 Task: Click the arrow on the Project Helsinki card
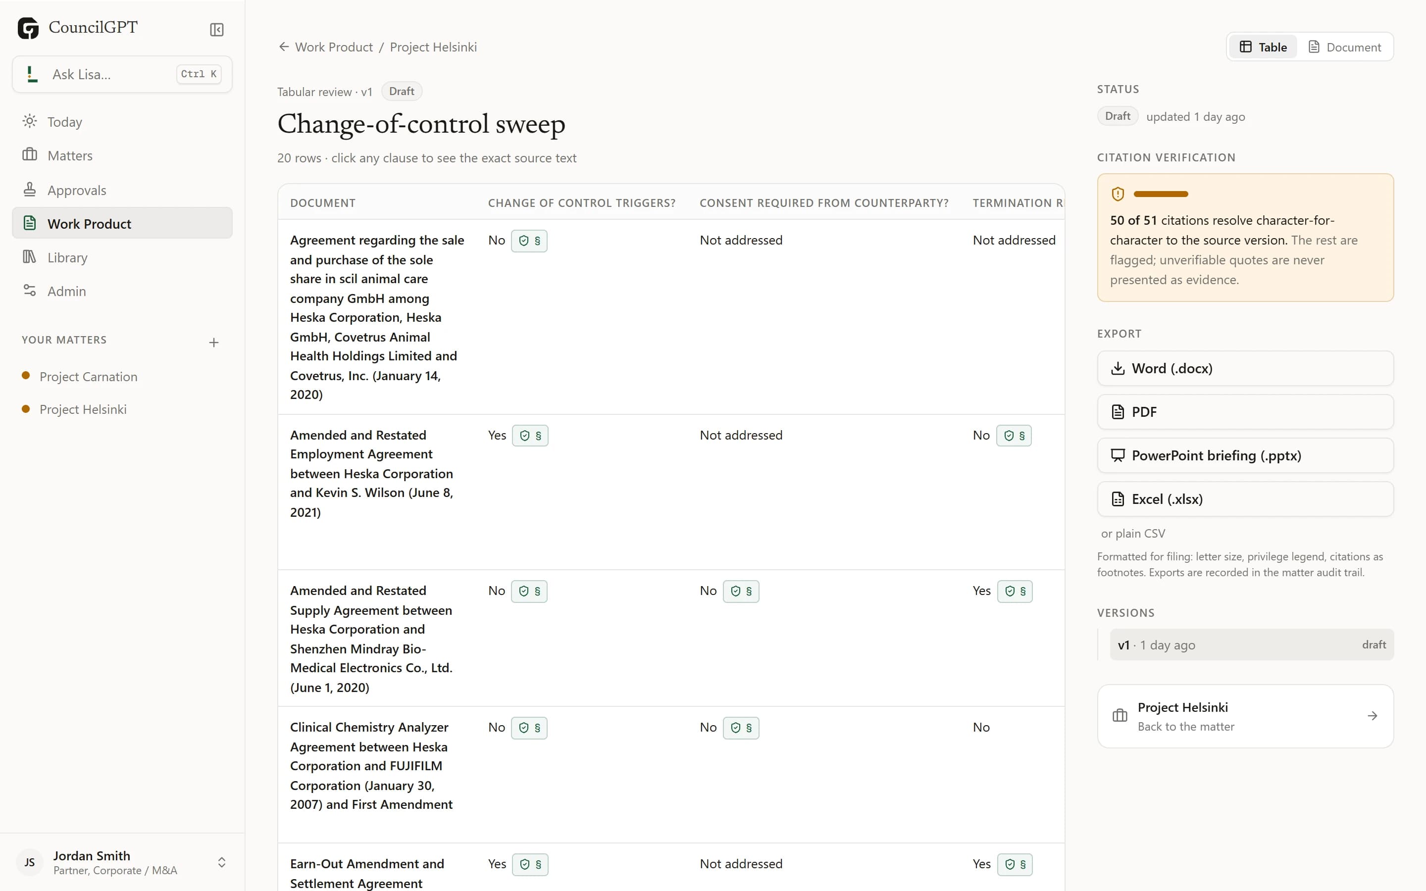(x=1372, y=716)
